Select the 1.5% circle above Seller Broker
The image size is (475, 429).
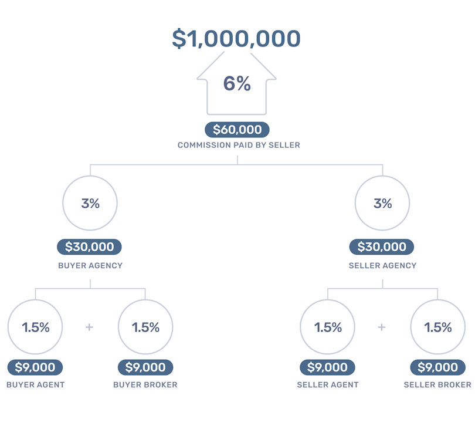pyautogui.click(x=437, y=327)
